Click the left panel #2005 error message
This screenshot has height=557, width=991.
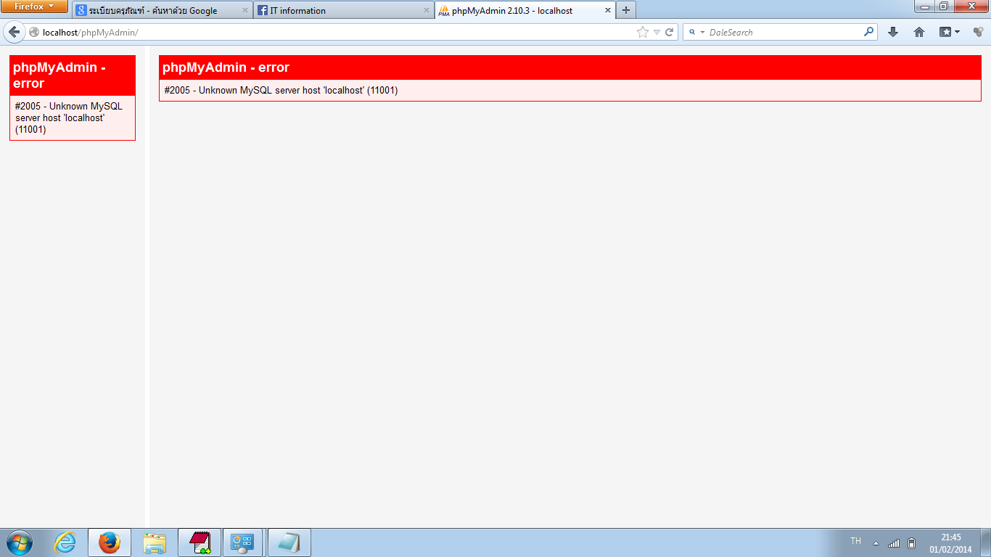69,117
